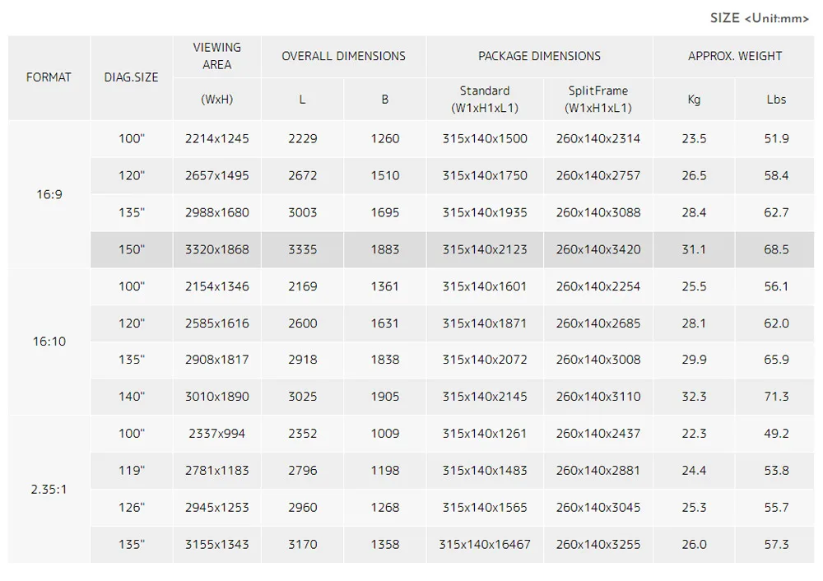Click the Lbs sub-header cell
Screen dimensions: 823x581
coord(776,99)
